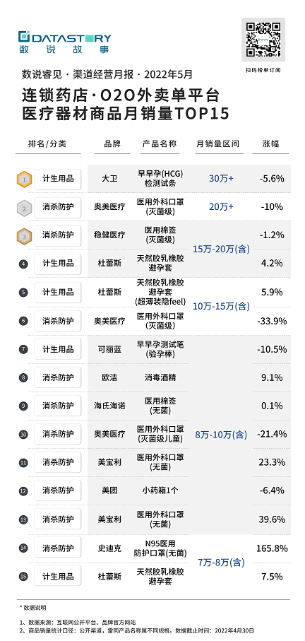This screenshot has height=641, width=305.
Task: Click the DataStory logo icon
Action: pos(25,36)
